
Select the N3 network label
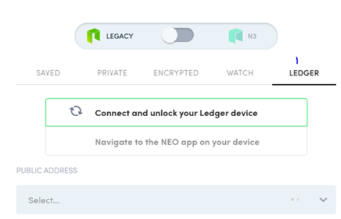(x=252, y=36)
